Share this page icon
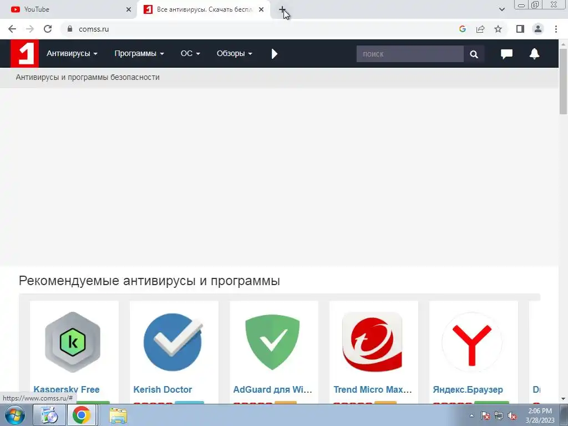This screenshot has height=426, width=568. 480,29
